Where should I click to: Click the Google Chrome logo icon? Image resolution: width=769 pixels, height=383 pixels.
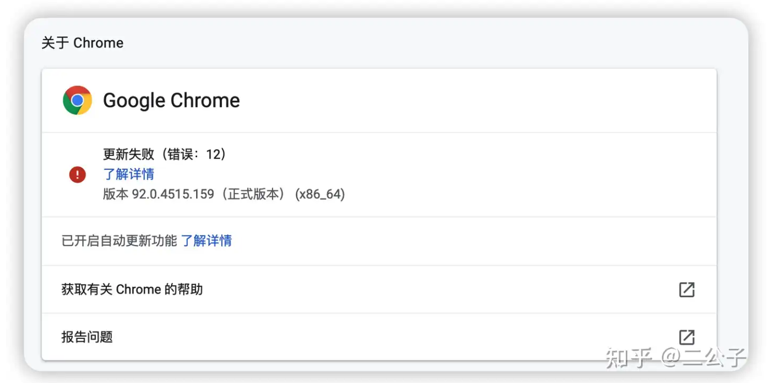coord(77,100)
